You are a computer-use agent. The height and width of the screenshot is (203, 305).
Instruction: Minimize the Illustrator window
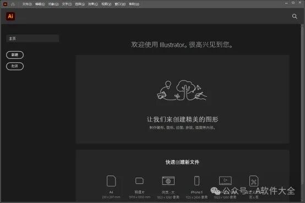coord(286,3)
